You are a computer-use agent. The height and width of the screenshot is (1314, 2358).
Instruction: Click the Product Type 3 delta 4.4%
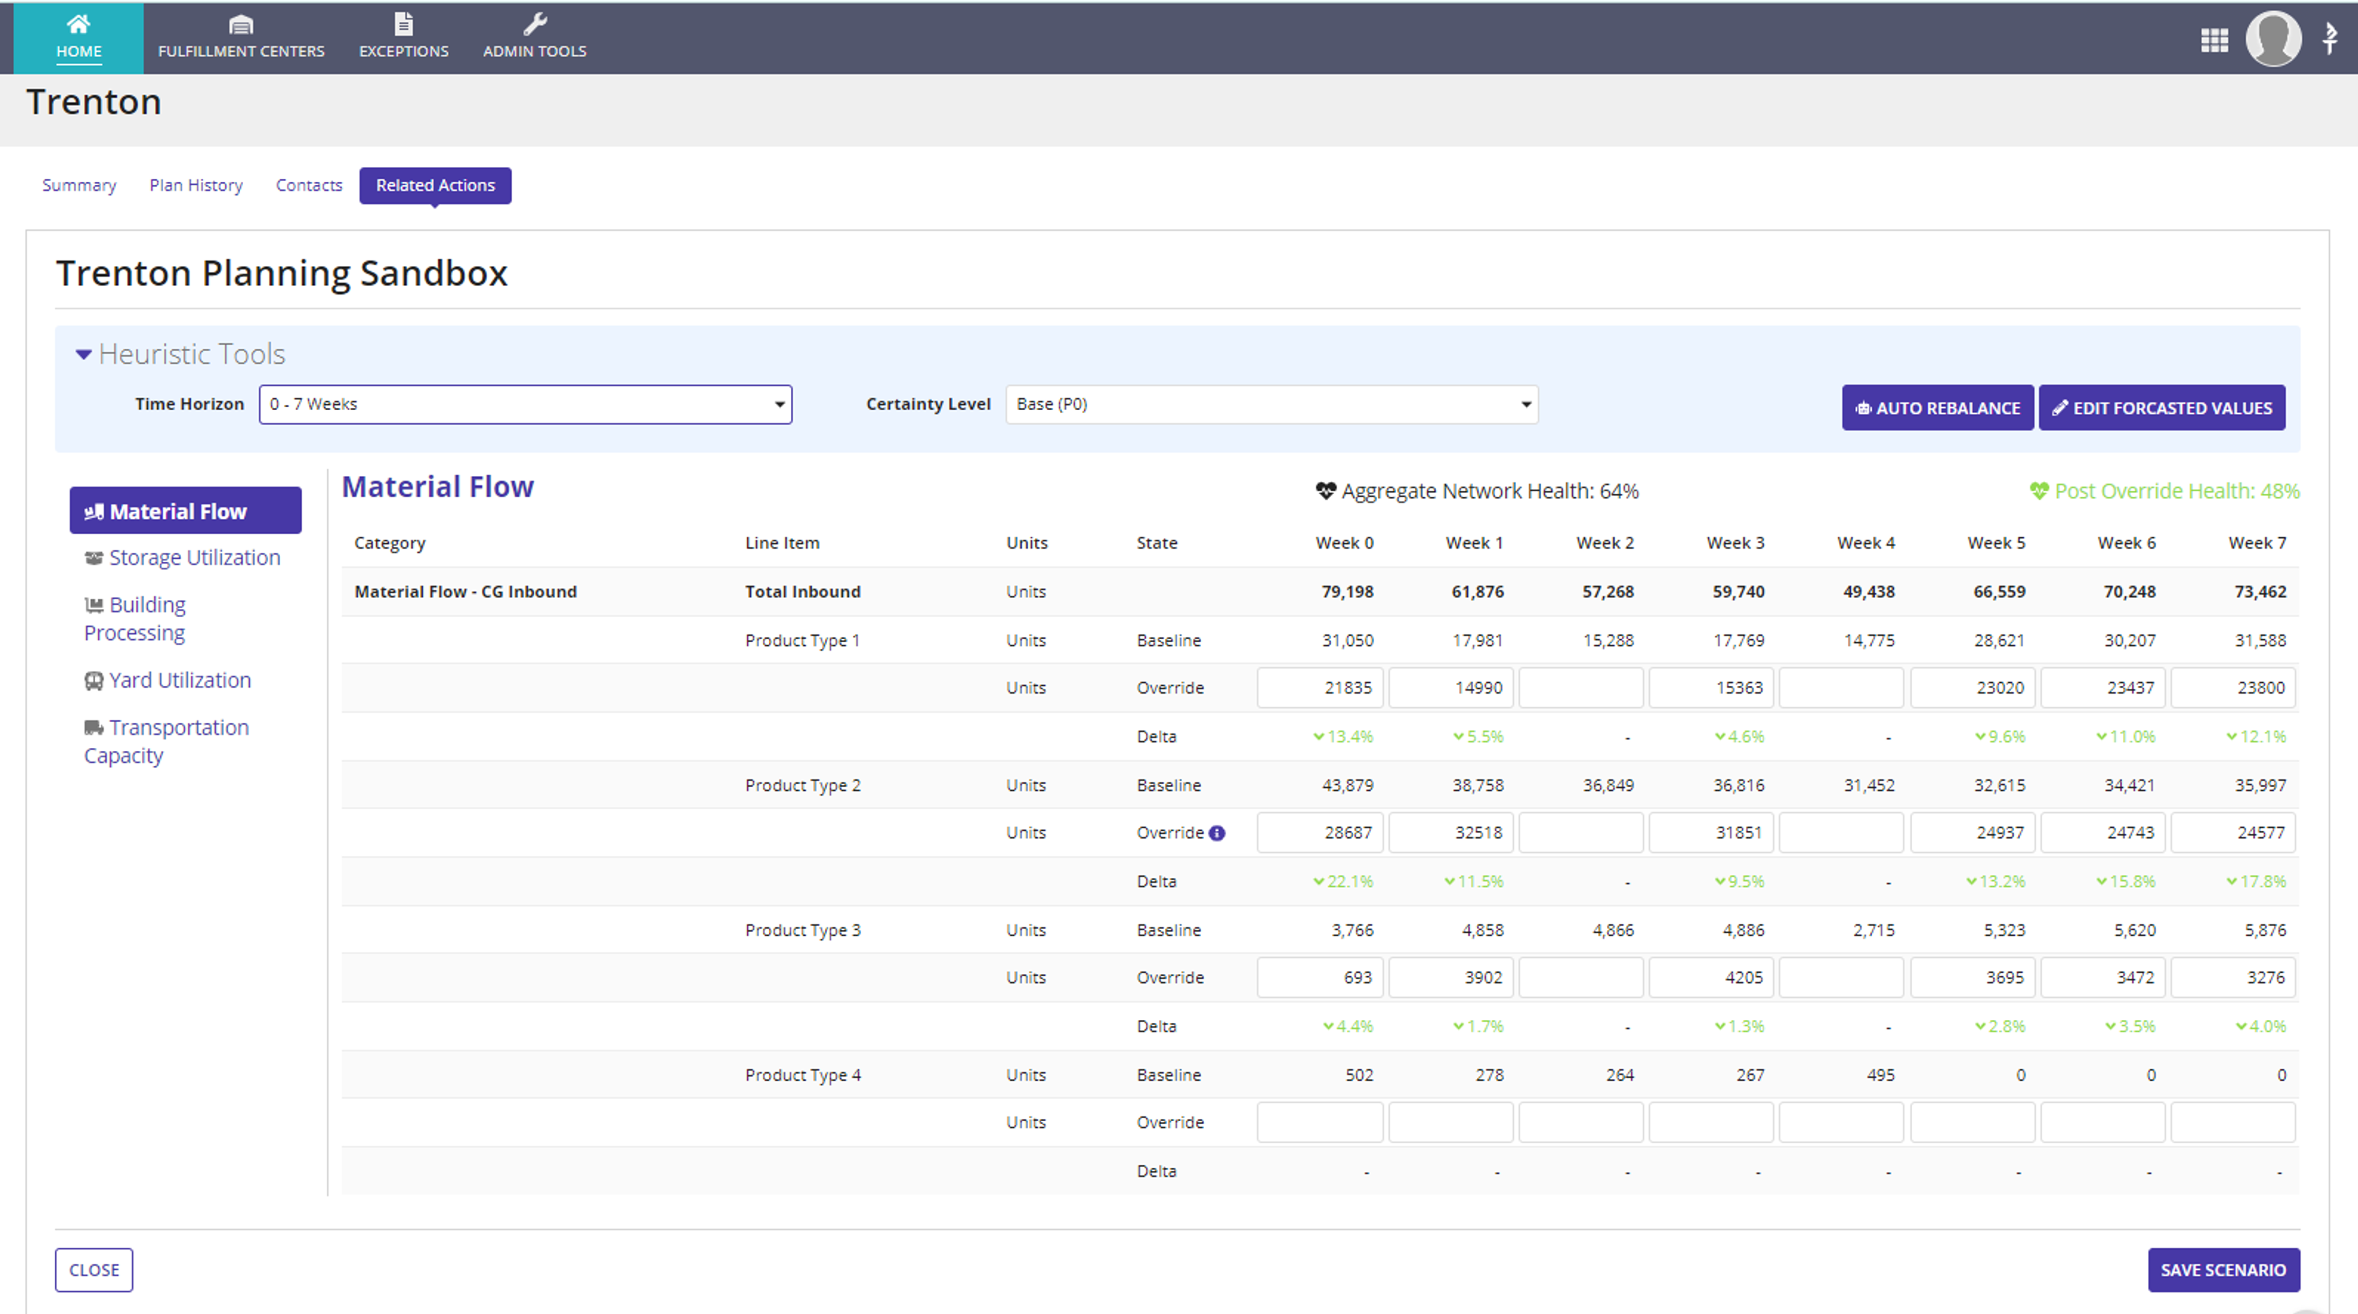click(1347, 1026)
